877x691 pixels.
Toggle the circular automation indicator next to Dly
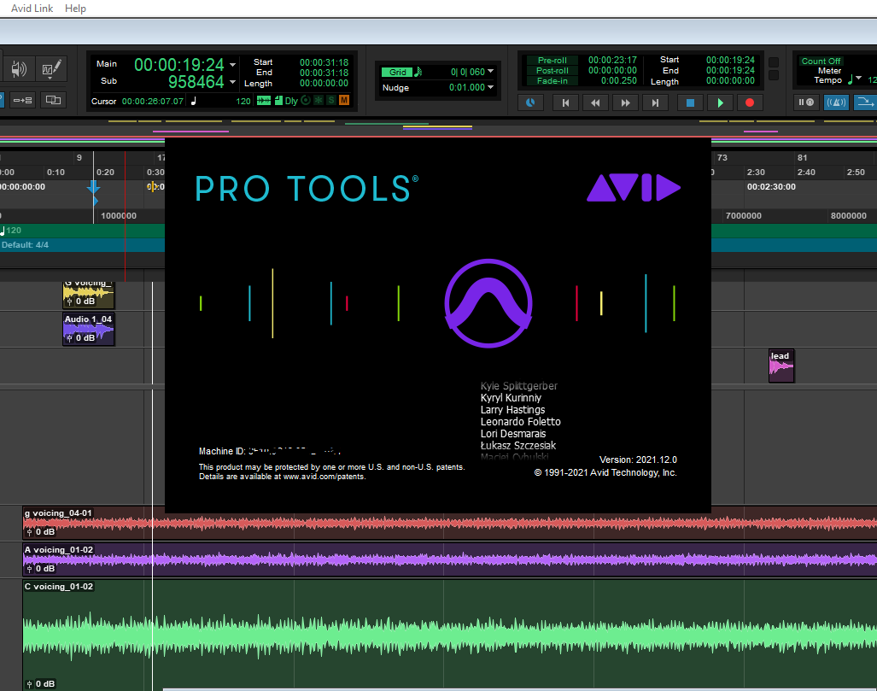(x=306, y=100)
